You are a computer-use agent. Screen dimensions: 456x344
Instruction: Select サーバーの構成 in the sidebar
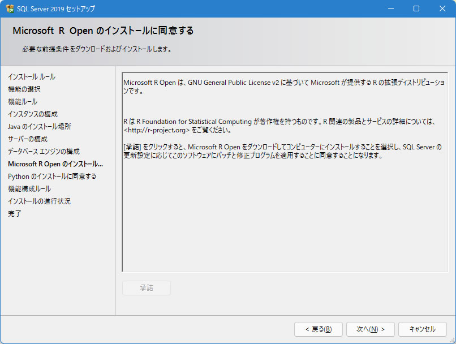(28, 139)
